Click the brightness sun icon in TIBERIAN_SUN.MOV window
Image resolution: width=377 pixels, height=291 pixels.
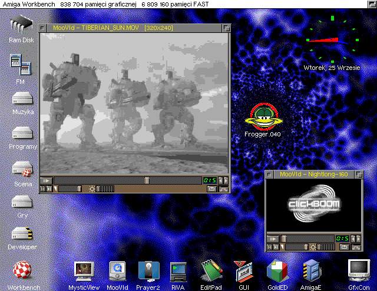coord(92,189)
